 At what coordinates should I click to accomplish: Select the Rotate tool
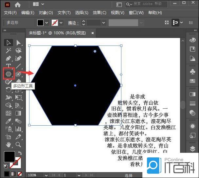(x=9, y=90)
